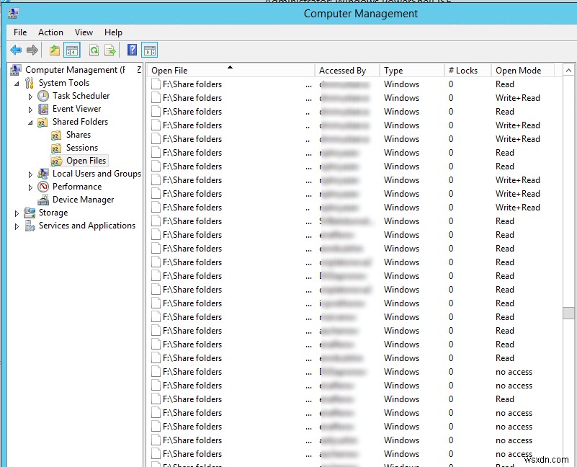577x467 pixels.
Task: Click the Back navigation arrow
Action: pos(15,50)
